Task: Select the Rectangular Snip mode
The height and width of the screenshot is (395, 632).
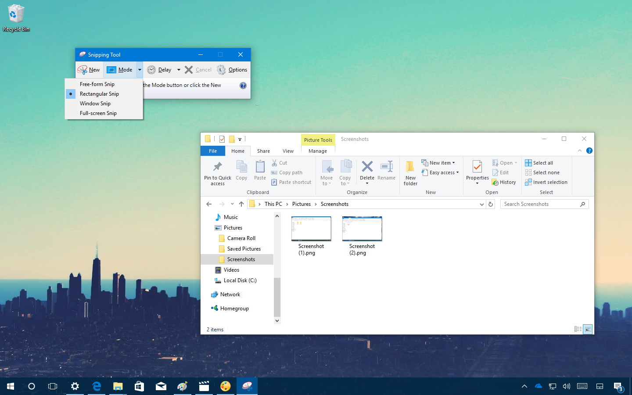Action: [99, 93]
